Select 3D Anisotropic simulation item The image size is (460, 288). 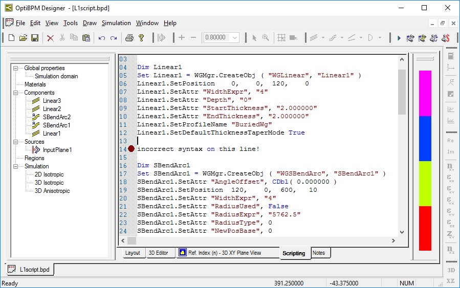[52, 191]
